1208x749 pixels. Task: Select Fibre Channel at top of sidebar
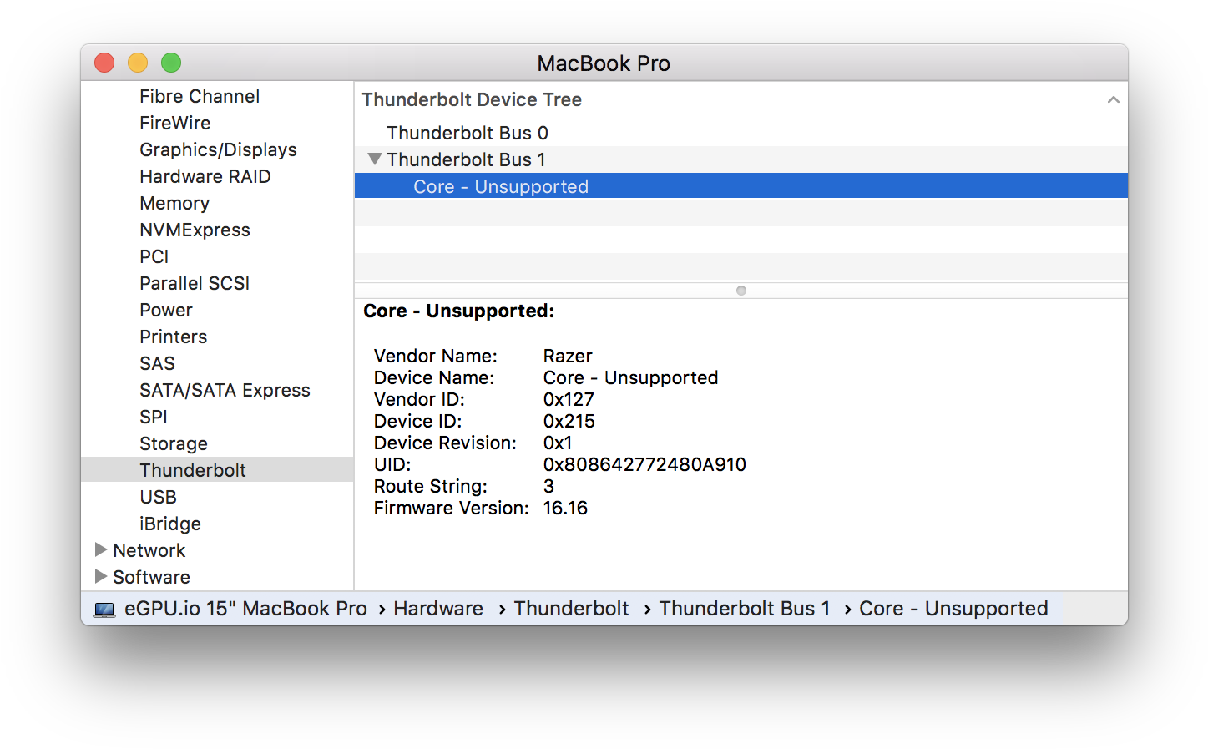(x=199, y=96)
